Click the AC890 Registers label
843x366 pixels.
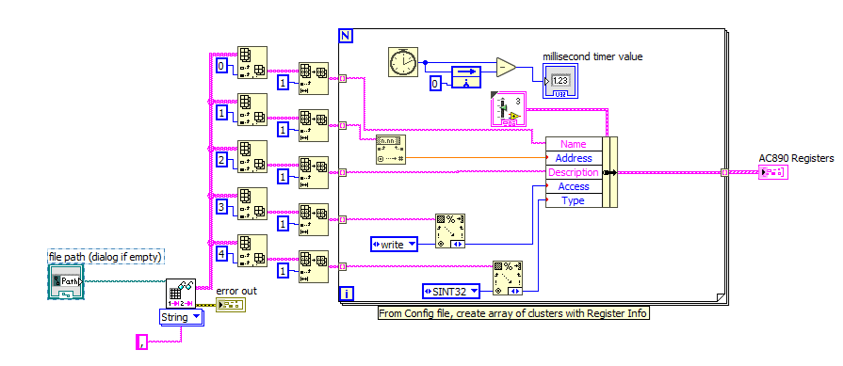pyautogui.click(x=796, y=158)
